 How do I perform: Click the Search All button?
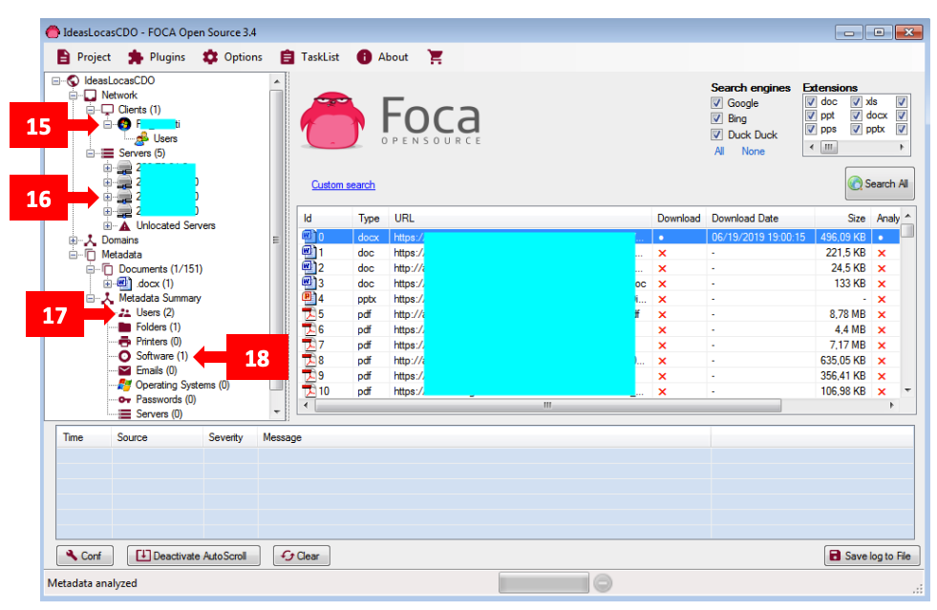(880, 184)
